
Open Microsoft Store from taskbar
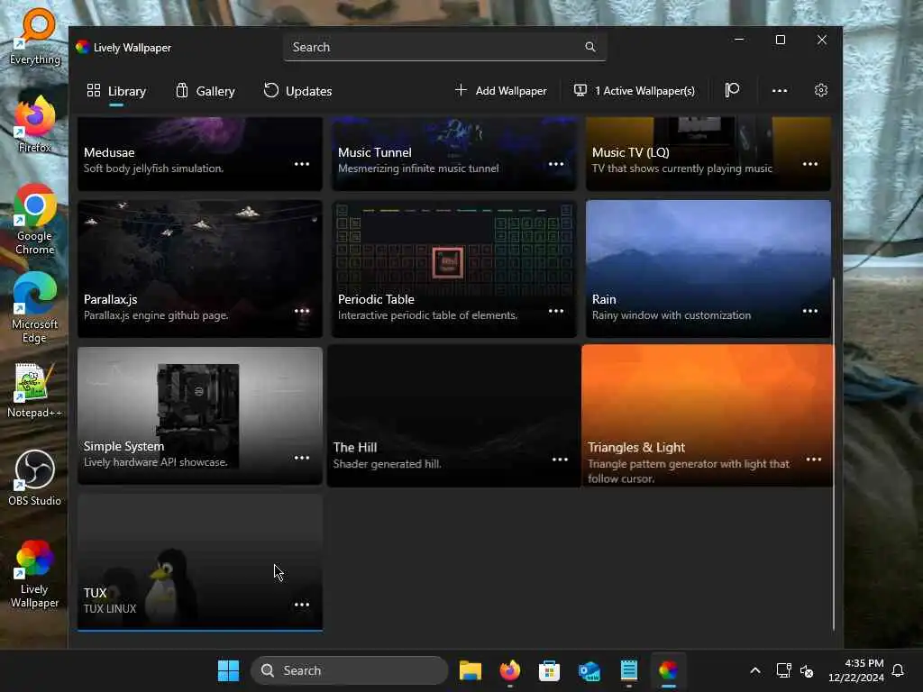point(549,670)
